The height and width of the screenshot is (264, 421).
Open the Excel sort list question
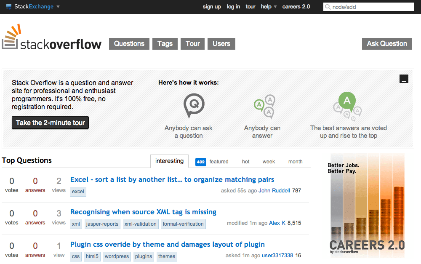(172, 179)
